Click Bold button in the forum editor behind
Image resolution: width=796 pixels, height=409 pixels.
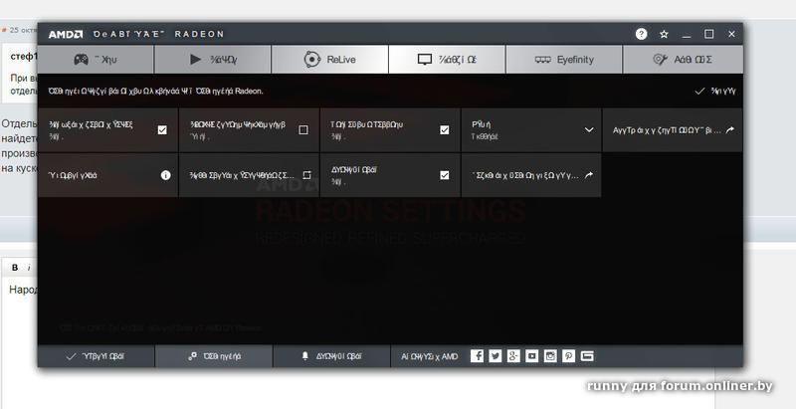point(15,268)
